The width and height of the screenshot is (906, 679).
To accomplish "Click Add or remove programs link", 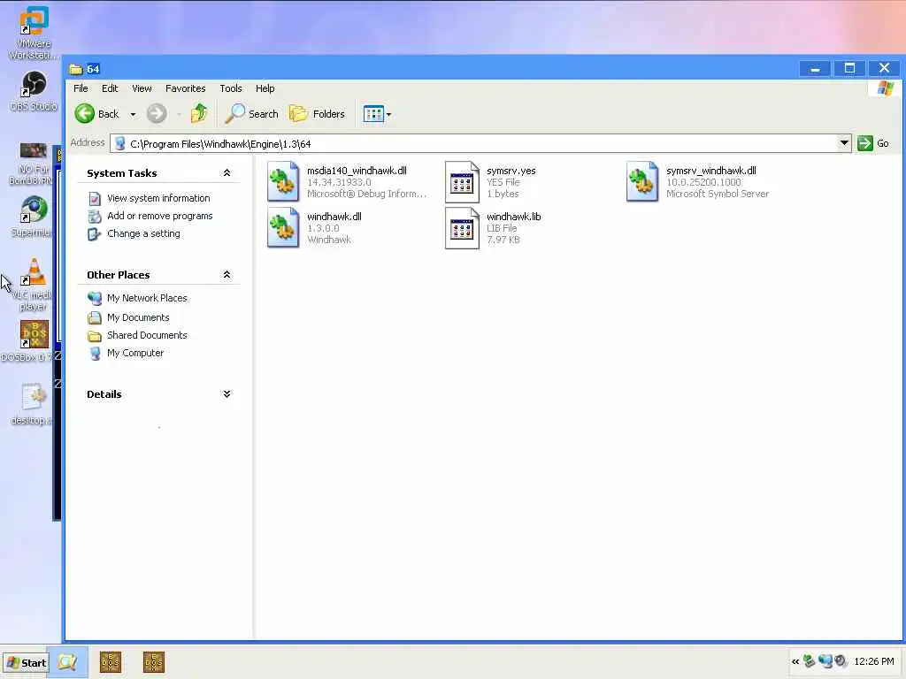I will pos(159,216).
